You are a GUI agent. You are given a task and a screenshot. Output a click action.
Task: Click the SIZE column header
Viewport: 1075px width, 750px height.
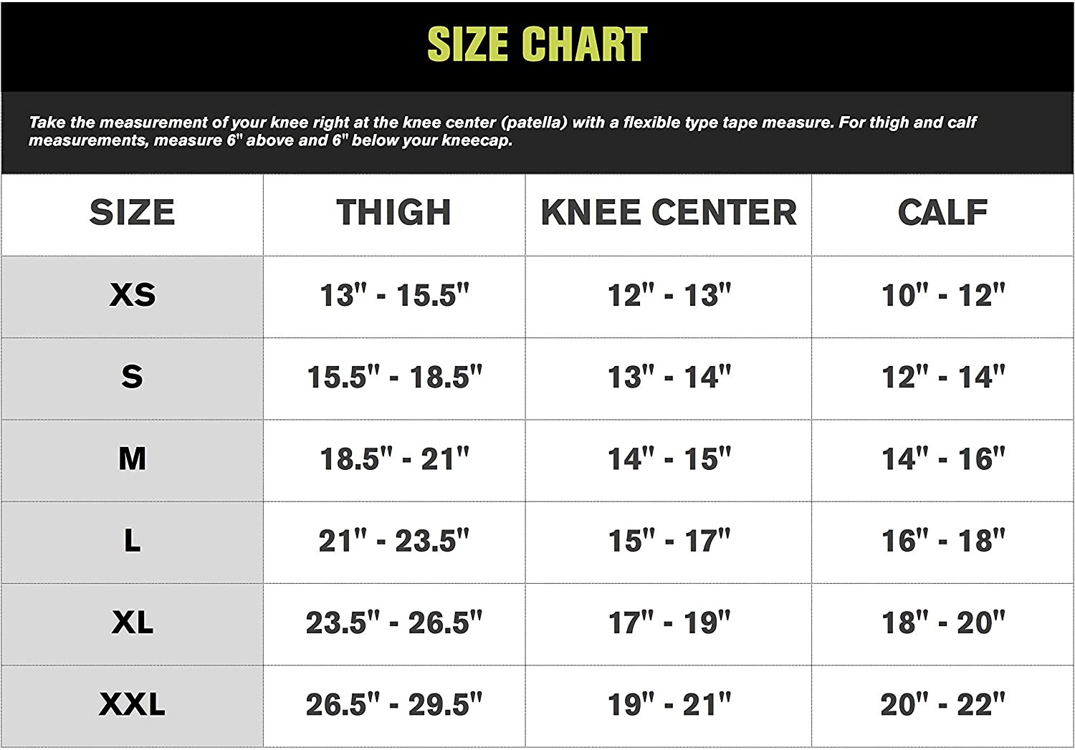coord(133,213)
